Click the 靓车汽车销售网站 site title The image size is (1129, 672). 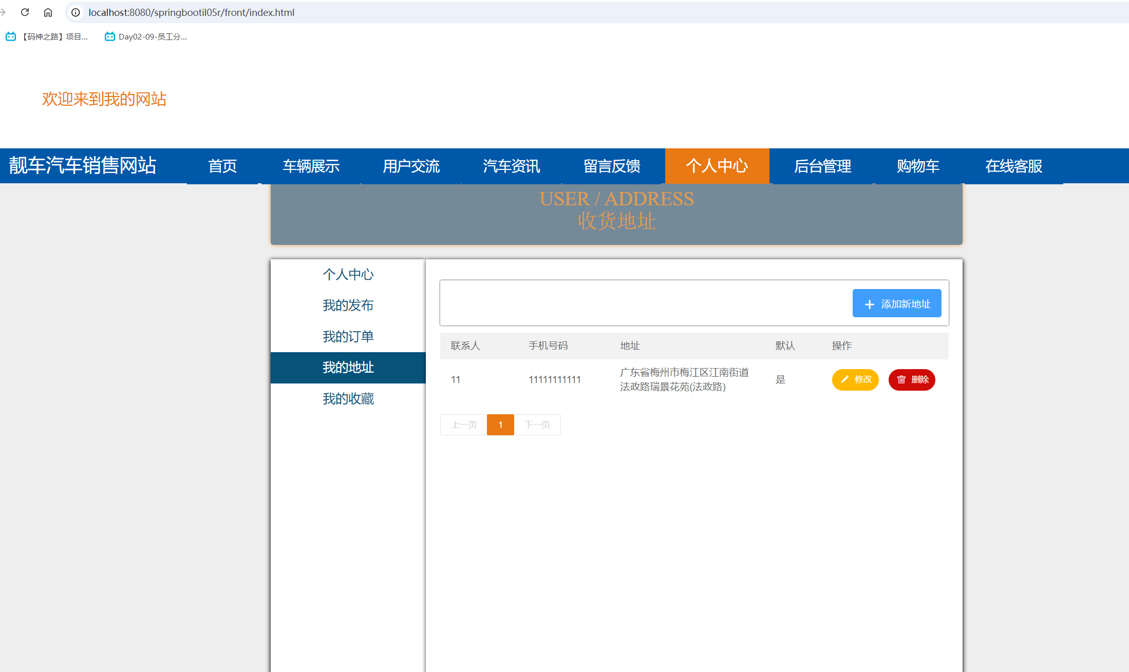[x=83, y=165]
